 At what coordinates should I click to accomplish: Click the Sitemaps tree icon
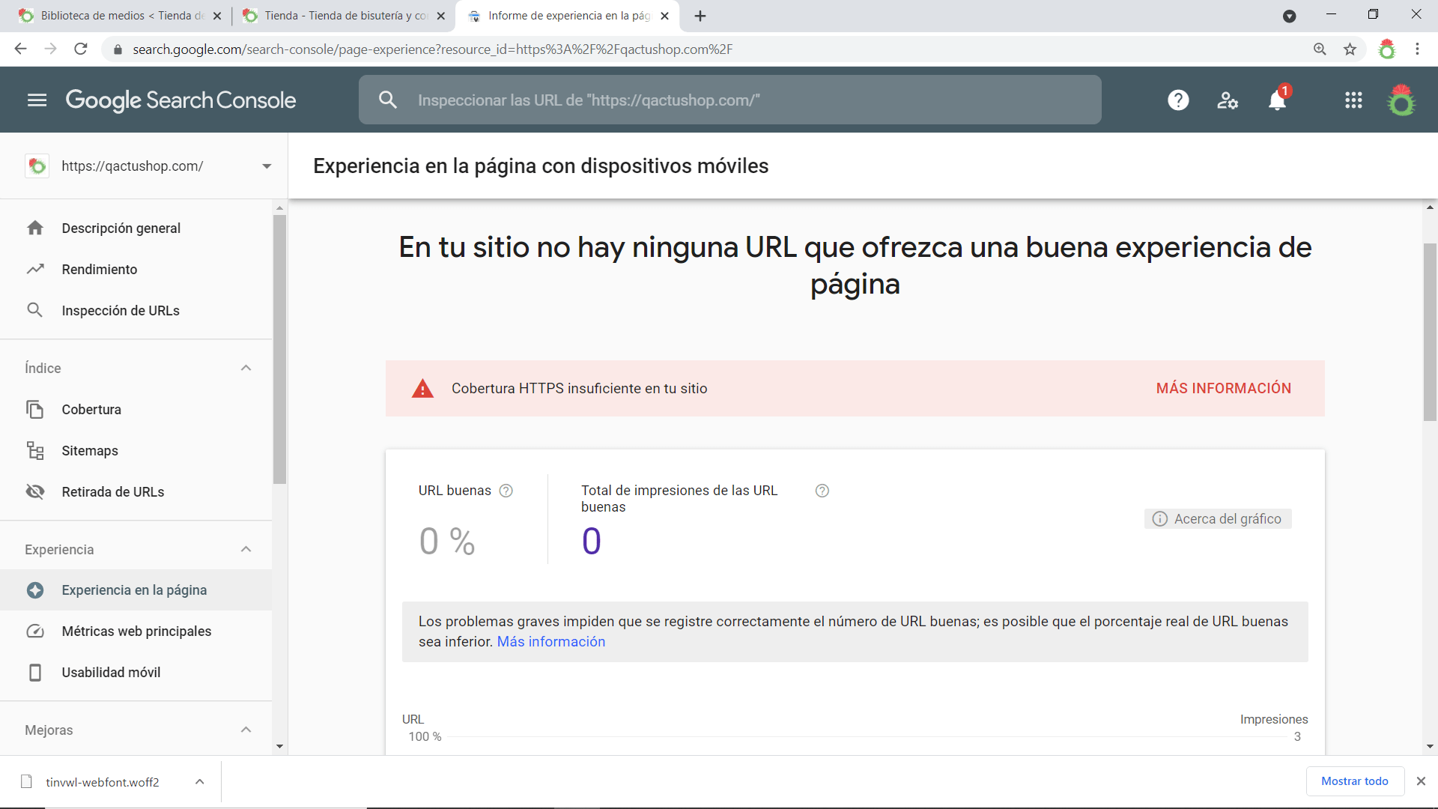(x=35, y=450)
